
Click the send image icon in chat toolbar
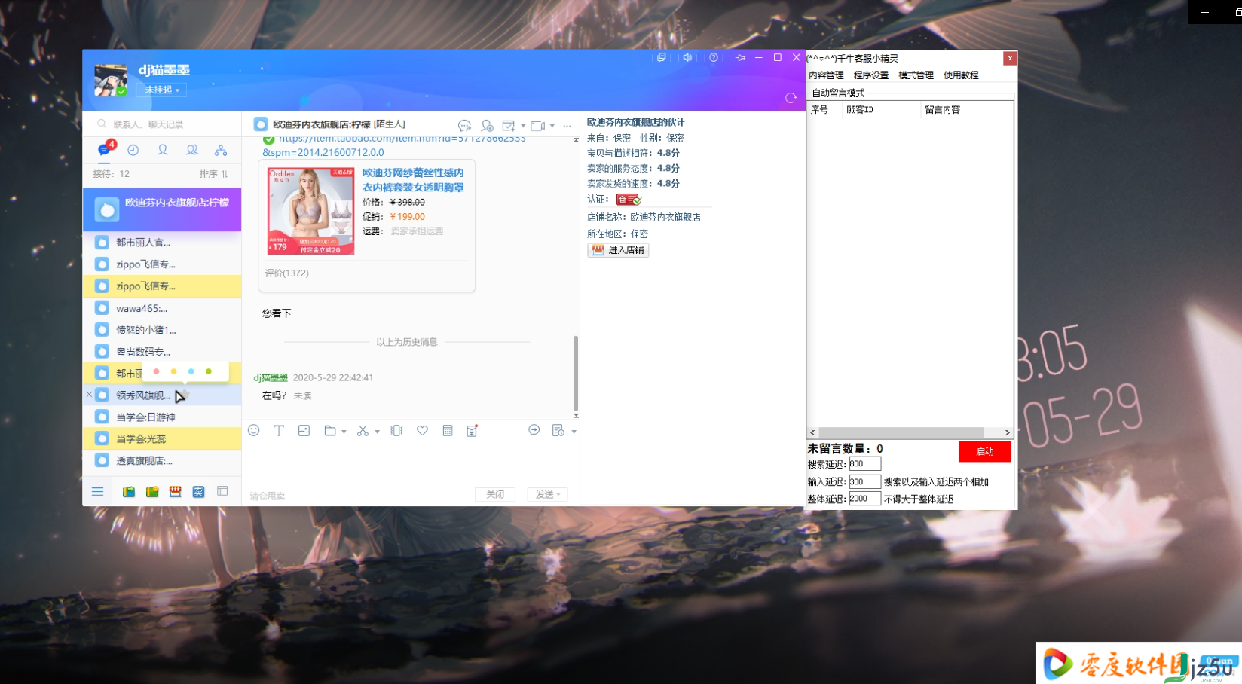(x=304, y=430)
